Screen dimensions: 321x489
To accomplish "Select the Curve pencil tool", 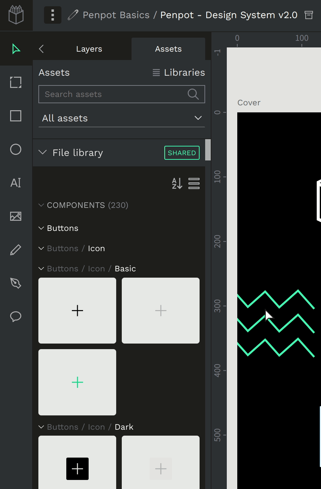I will 16,250.
